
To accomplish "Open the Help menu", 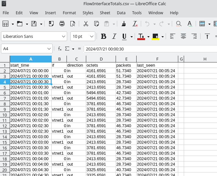I will point(174,13).
